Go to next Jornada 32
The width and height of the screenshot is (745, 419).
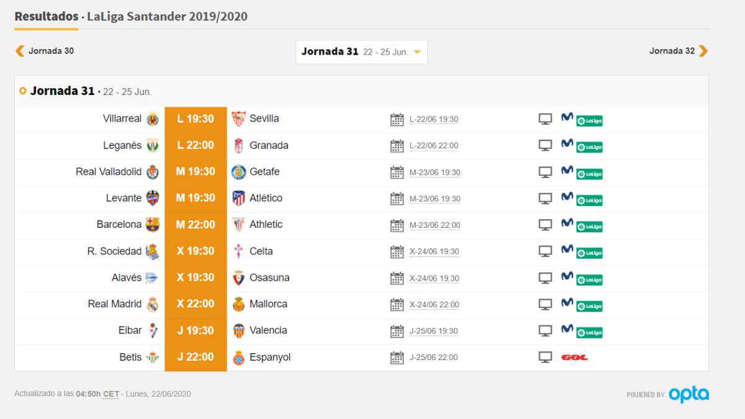pyautogui.click(x=678, y=51)
